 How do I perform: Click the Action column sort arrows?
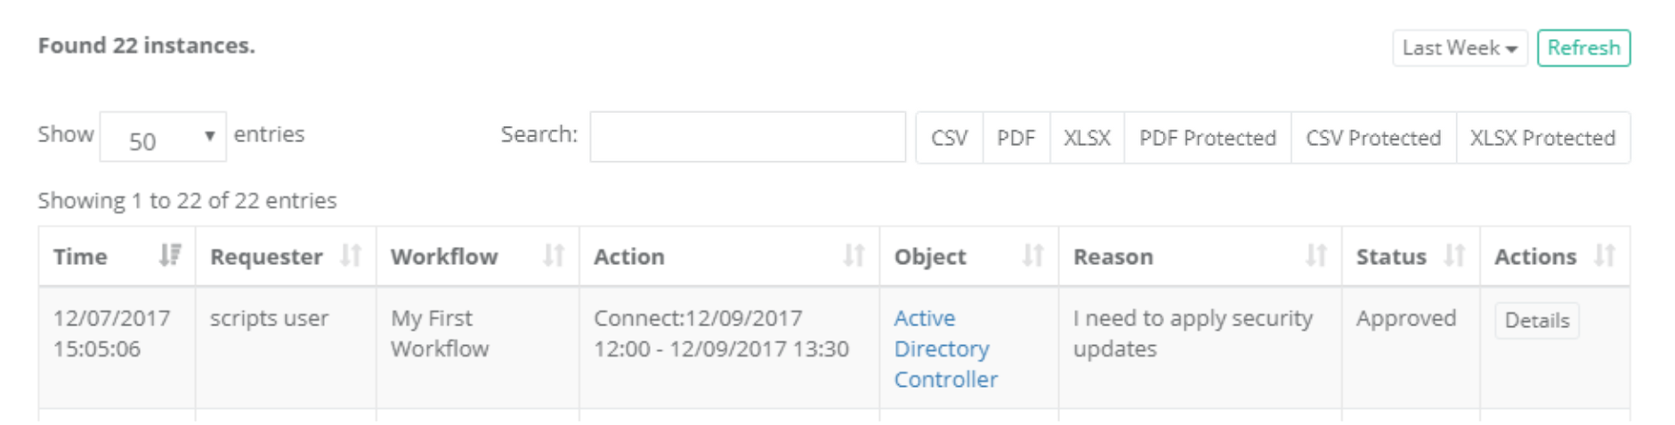(x=854, y=256)
